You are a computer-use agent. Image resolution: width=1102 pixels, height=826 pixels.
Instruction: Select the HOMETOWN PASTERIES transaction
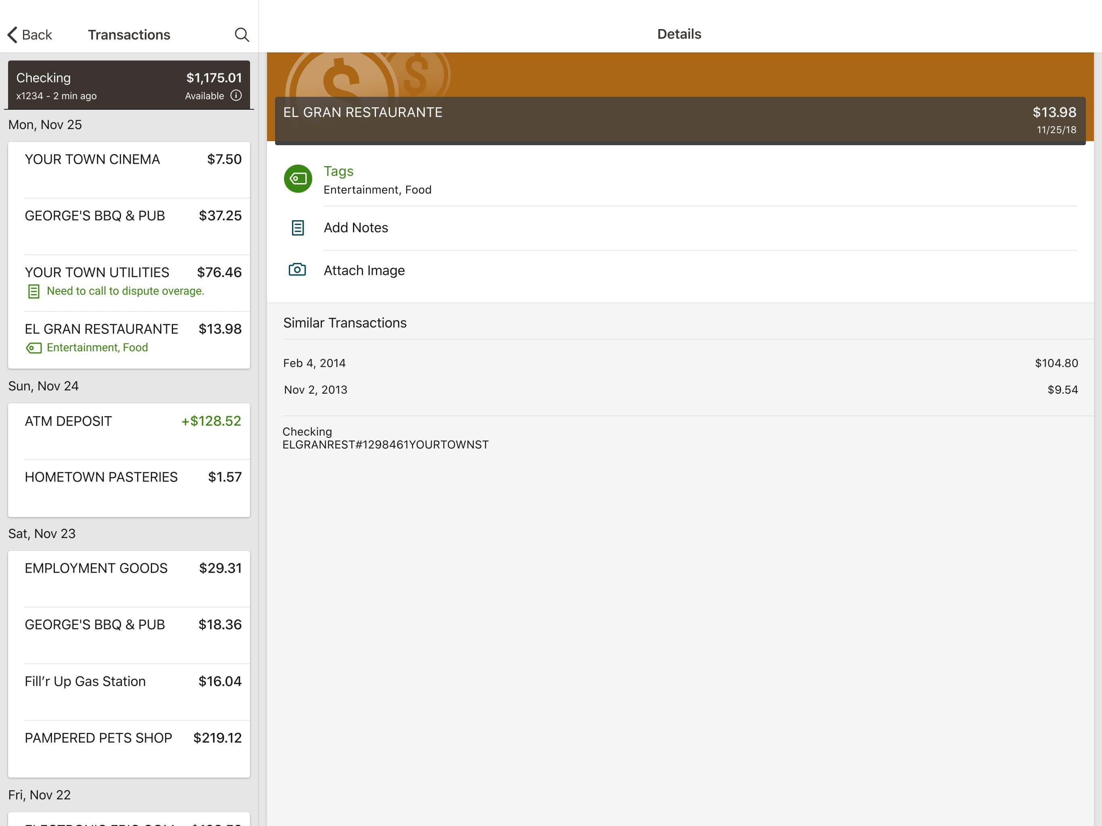(x=129, y=488)
